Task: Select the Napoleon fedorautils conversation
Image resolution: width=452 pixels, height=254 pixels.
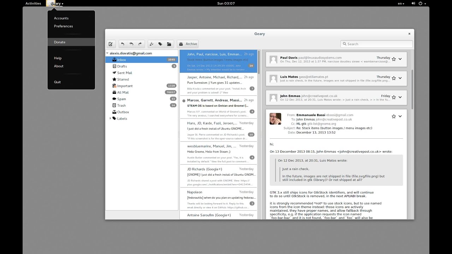Action: coord(219,199)
